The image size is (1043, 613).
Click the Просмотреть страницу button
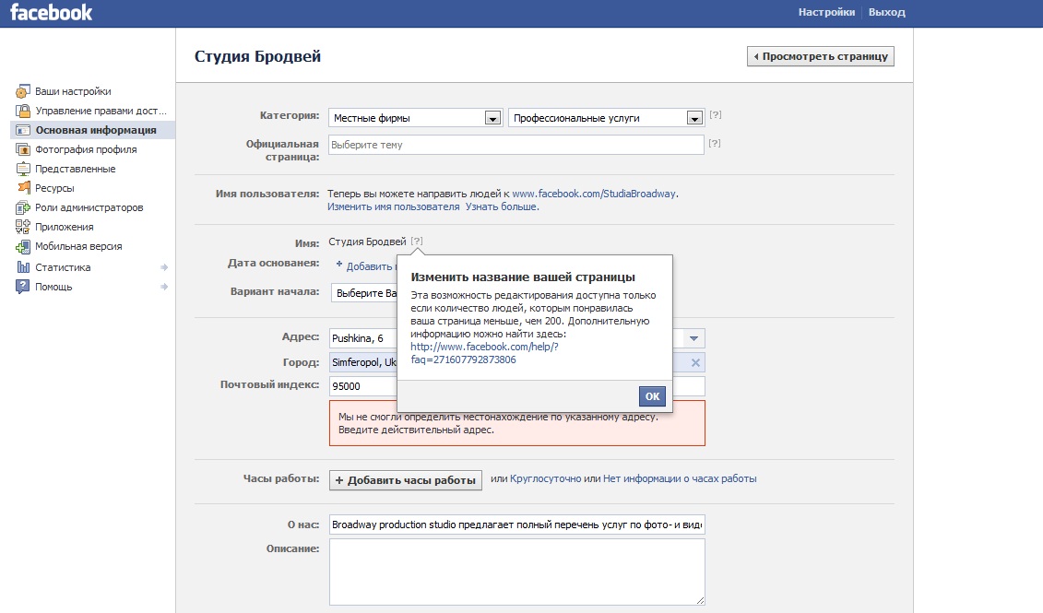(x=820, y=56)
